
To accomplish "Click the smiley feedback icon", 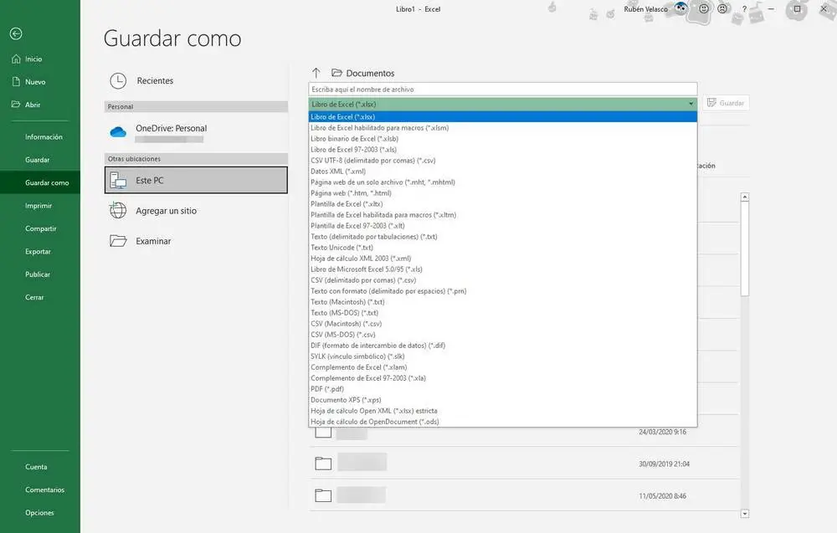I will (704, 8).
